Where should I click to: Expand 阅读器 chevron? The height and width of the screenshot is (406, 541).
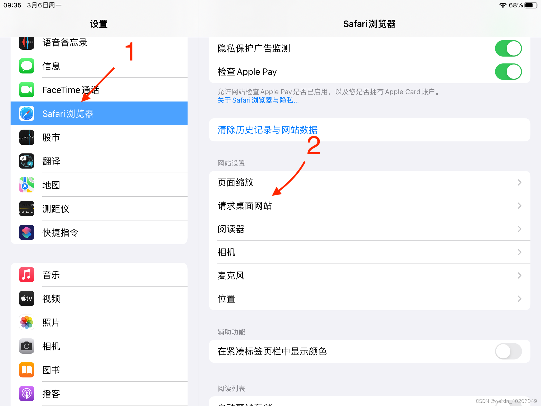(x=519, y=229)
